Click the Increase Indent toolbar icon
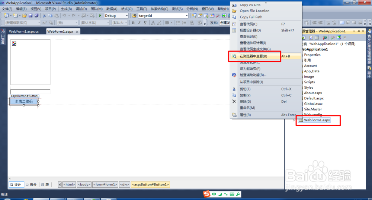Viewport: 372px width, 200px height. click(x=321, y=23)
